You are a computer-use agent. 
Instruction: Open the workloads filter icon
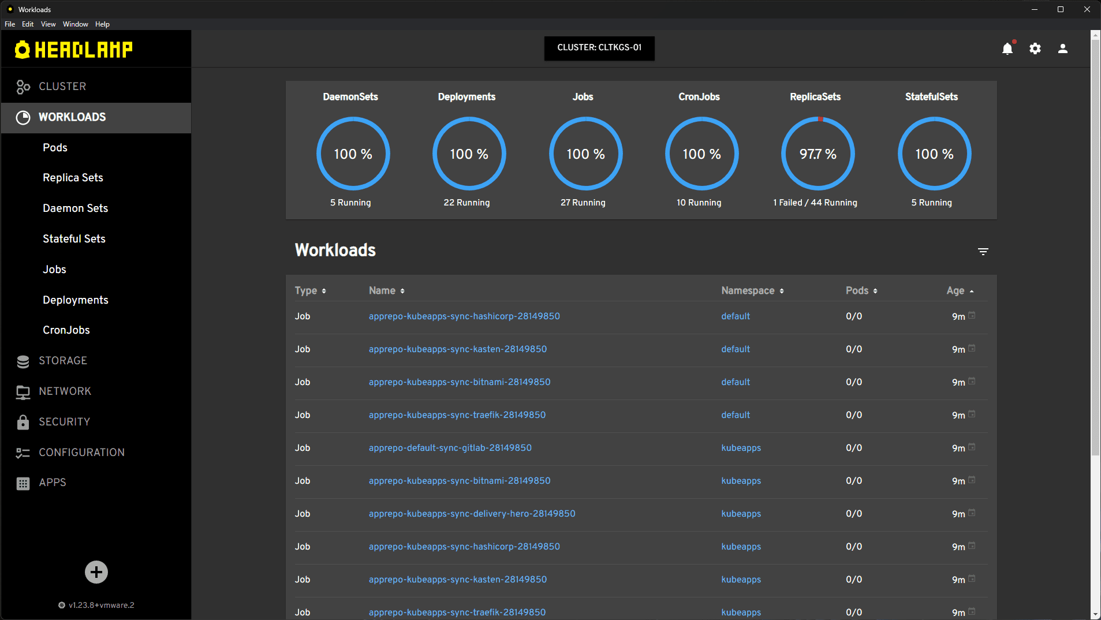coord(983,251)
